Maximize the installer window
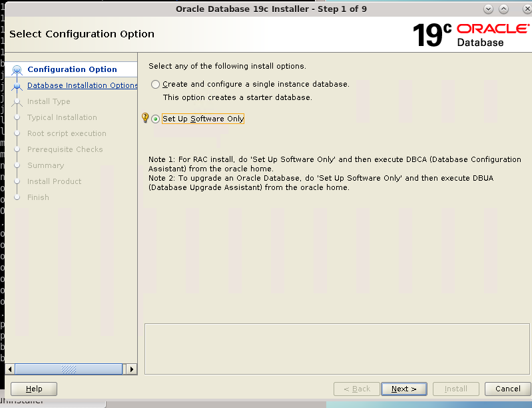Image resolution: width=532 pixels, height=408 pixels. [503, 9]
